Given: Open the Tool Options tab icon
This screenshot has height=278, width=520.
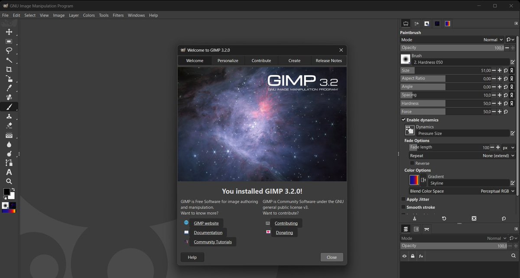Looking at the screenshot, I should click(x=406, y=23).
